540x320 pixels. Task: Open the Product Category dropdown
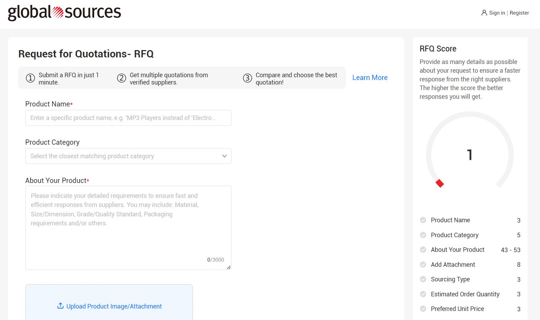(x=128, y=156)
